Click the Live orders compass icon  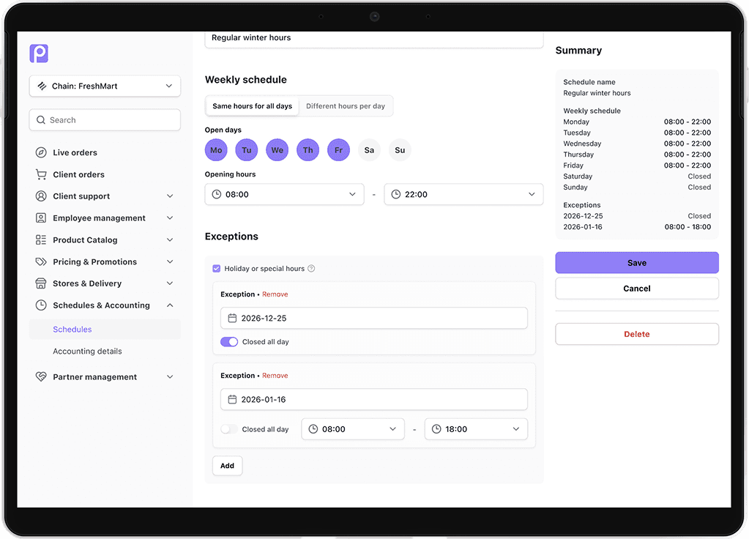[x=41, y=152]
